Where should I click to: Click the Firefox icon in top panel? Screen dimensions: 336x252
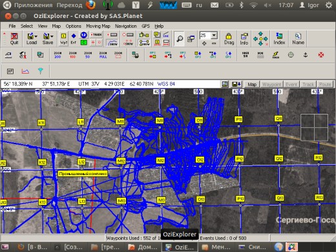91,5
